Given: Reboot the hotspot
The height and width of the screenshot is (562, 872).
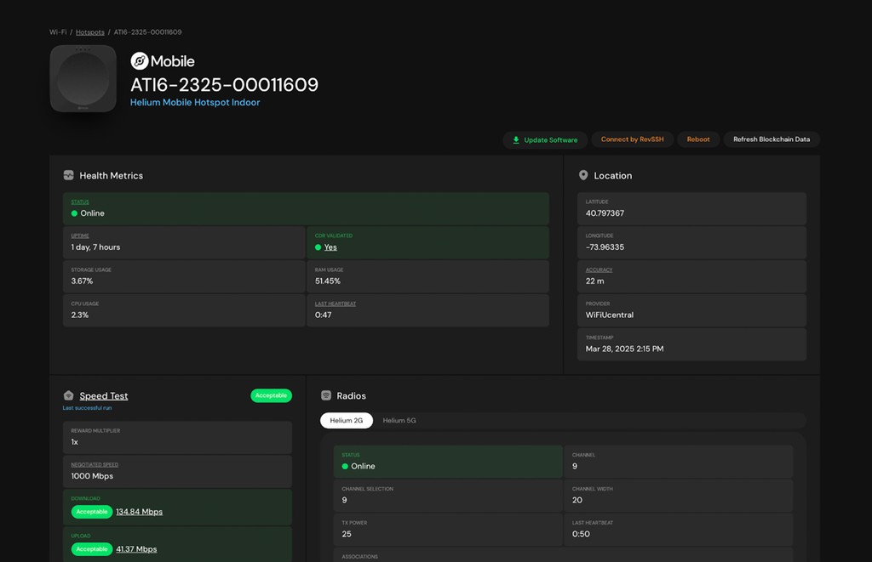Looking at the screenshot, I should 698,139.
